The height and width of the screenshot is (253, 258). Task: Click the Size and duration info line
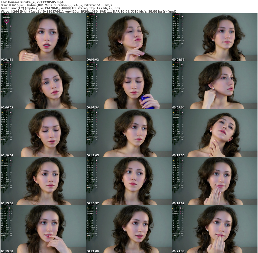(x=57, y=5)
